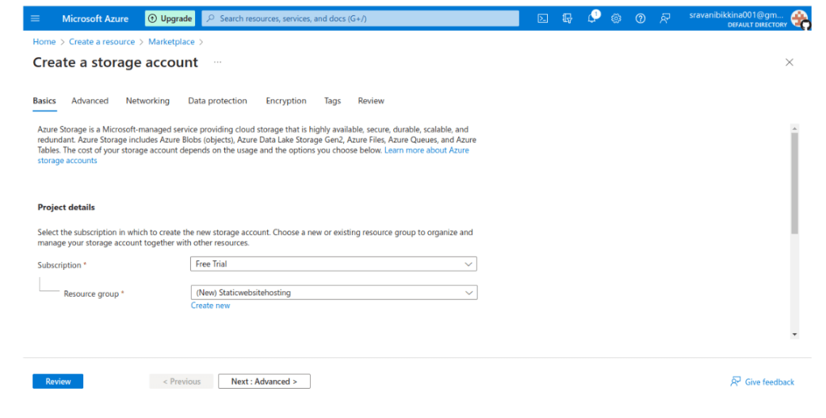This screenshot has height=418, width=826.
Task: Click Create new resource group link
Action: [210, 306]
